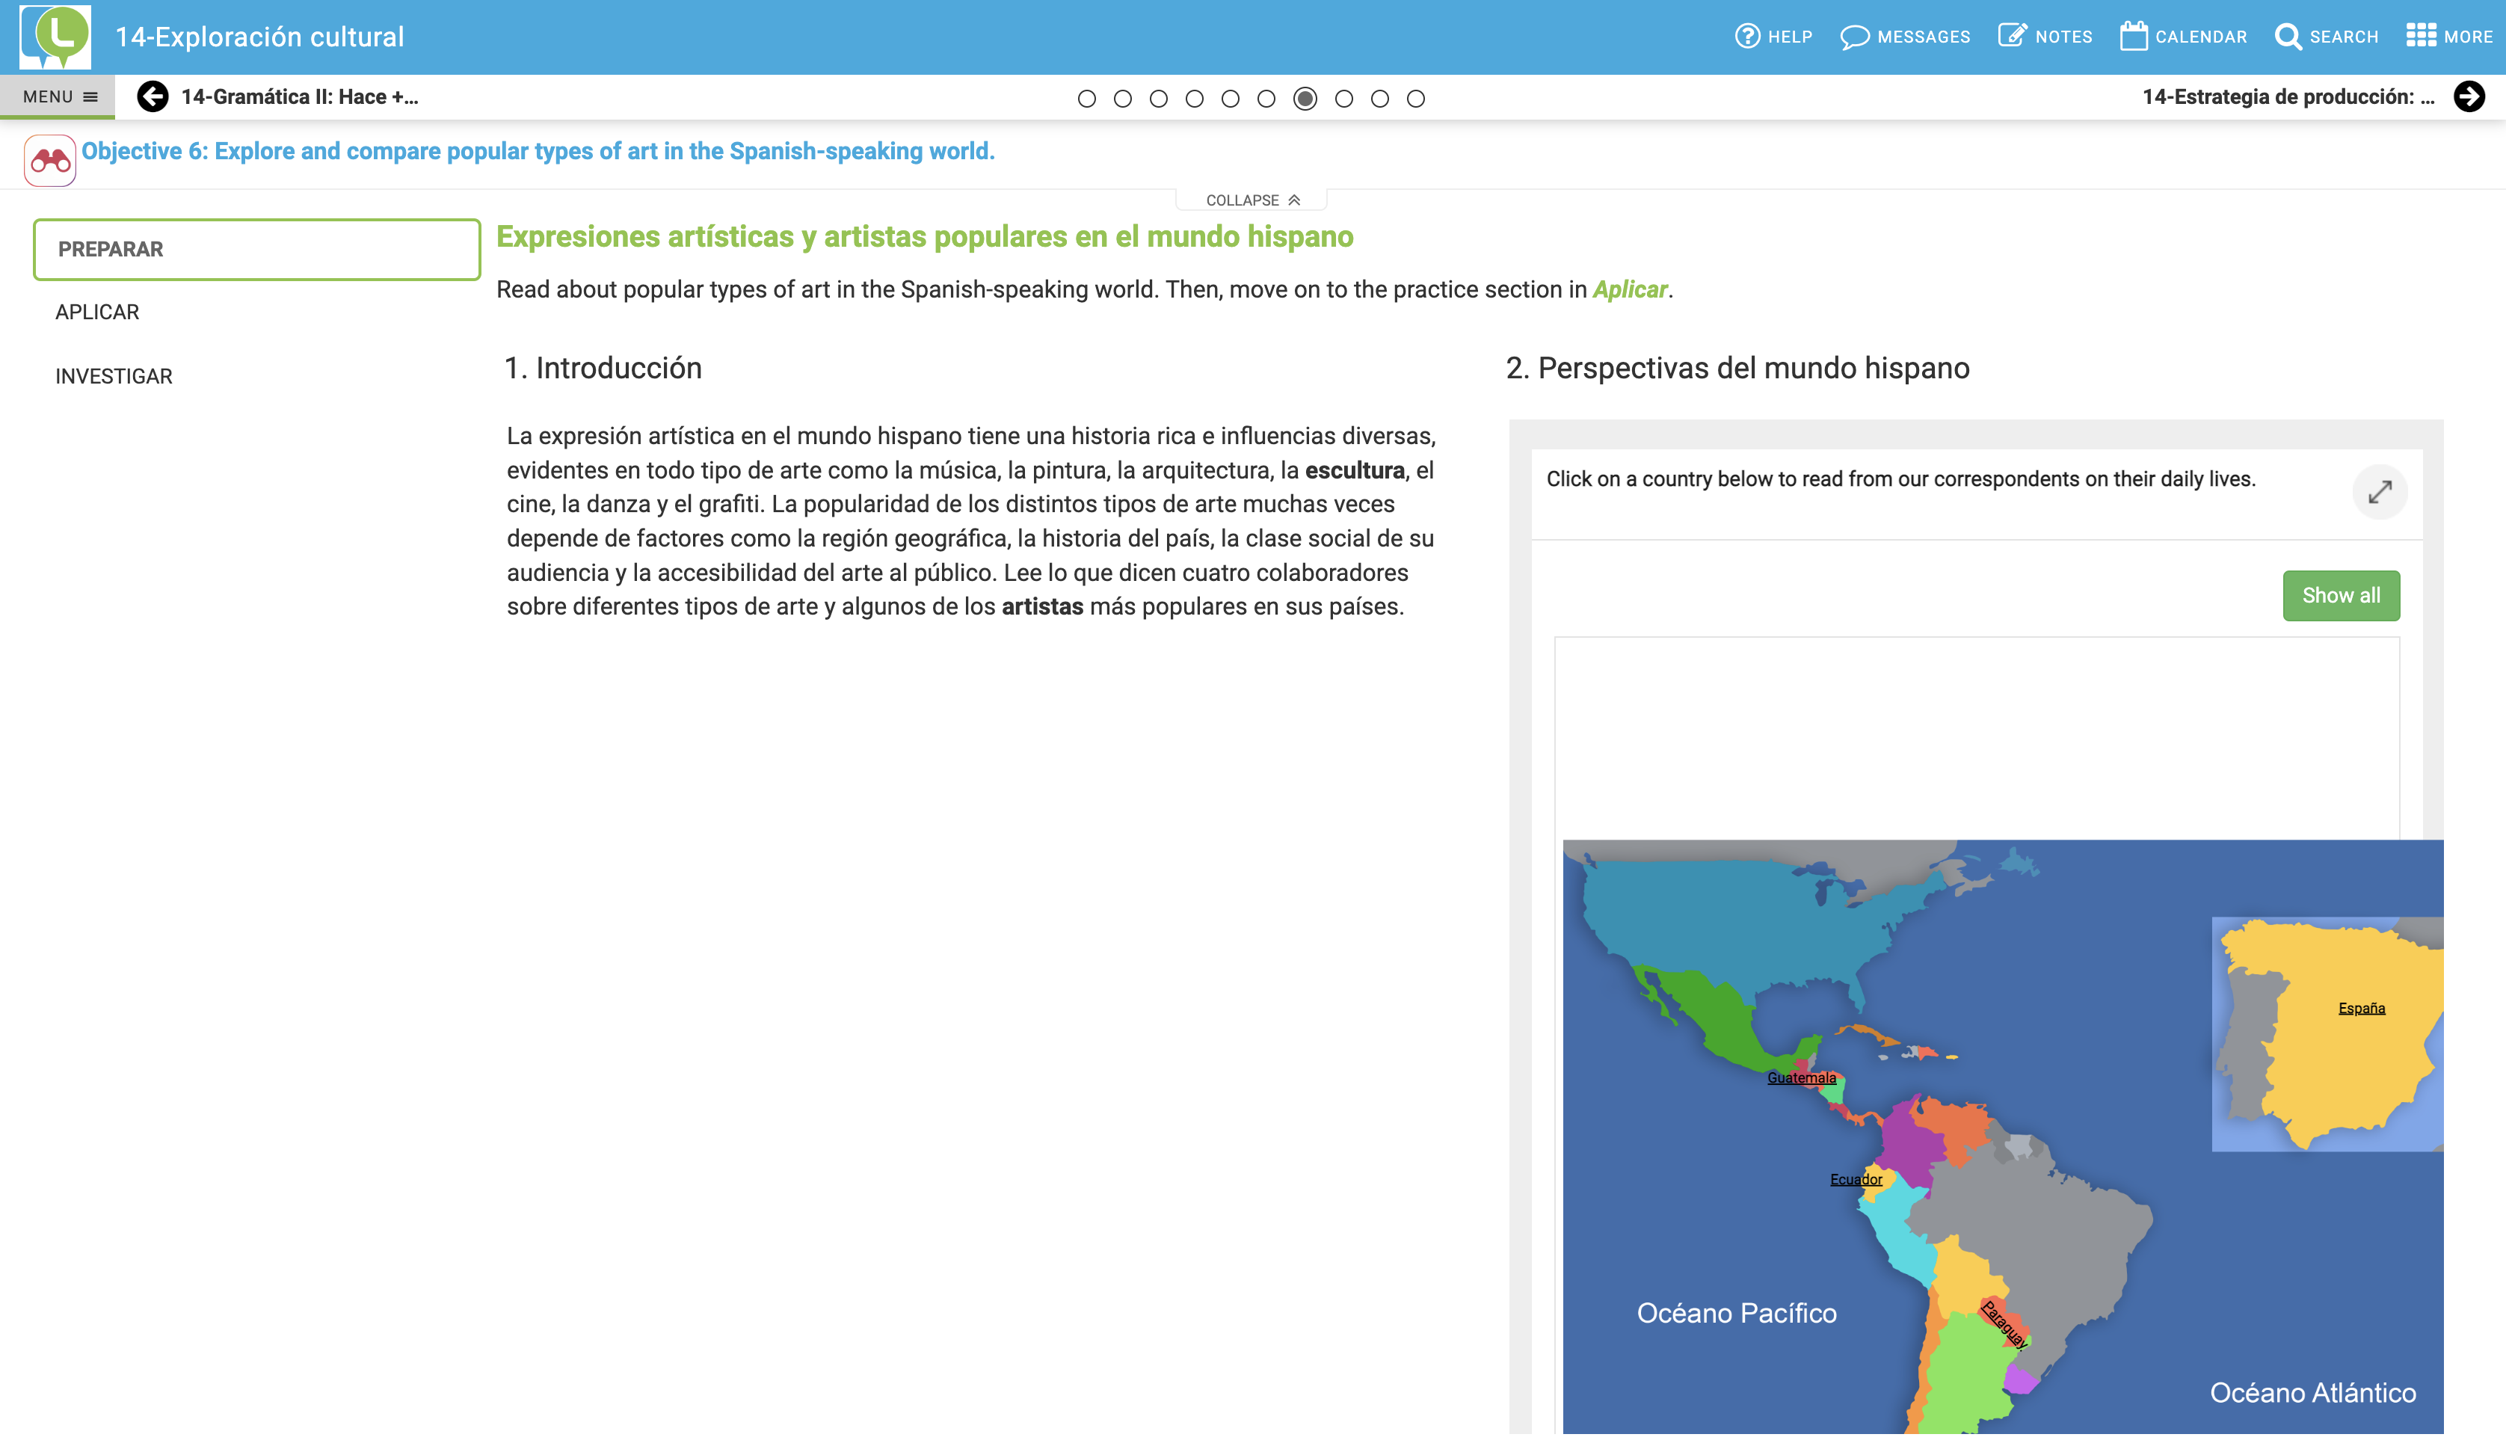The width and height of the screenshot is (2506, 1452).
Task: Click the green Aplicar link in instructions
Action: pyautogui.click(x=1629, y=289)
